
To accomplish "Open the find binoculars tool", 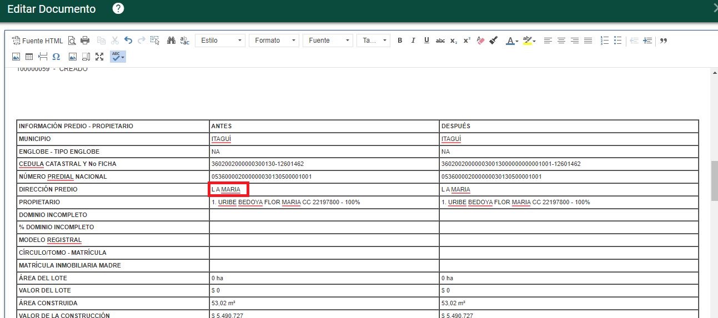I will click(x=172, y=41).
